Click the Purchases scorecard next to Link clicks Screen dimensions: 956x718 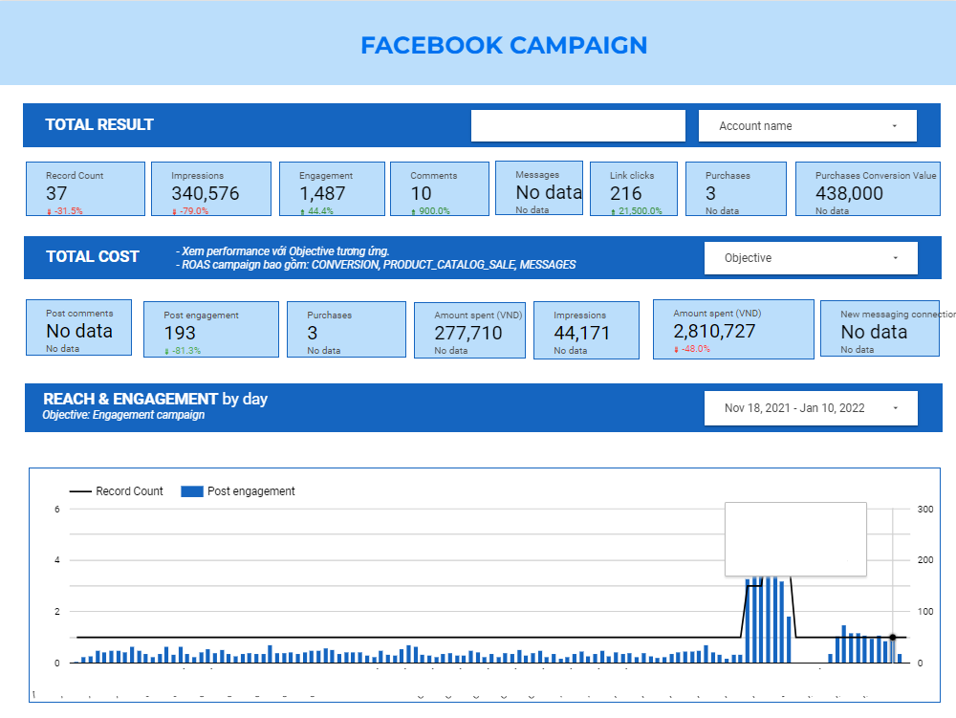[x=736, y=189]
